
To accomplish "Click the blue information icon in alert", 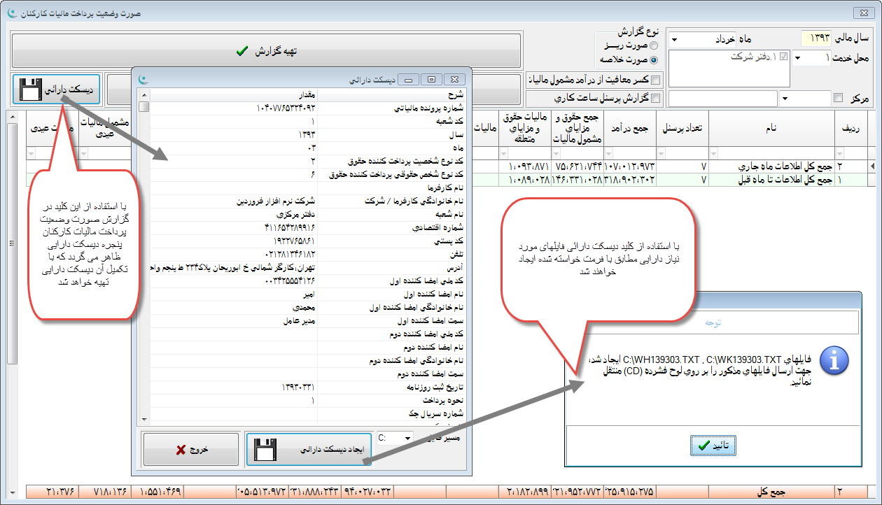I will point(834,361).
